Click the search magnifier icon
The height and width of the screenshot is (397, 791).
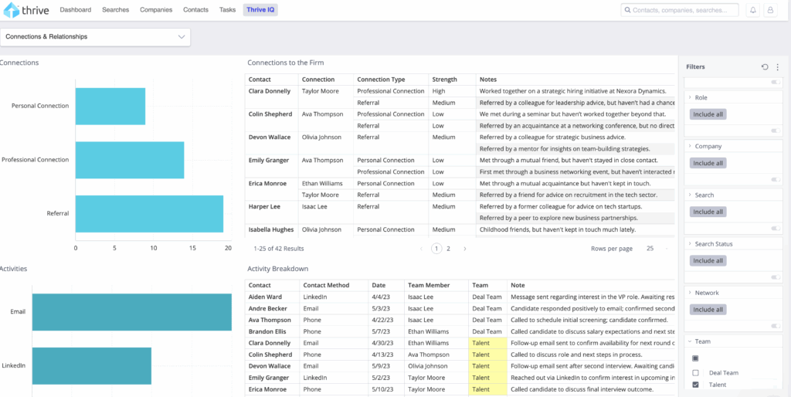point(626,10)
